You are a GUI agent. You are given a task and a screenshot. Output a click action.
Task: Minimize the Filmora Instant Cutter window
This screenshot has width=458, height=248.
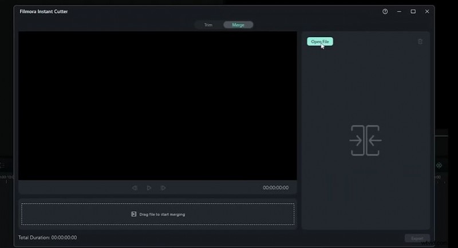[399, 11]
